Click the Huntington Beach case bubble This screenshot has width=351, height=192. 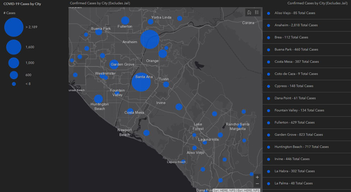point(98,99)
